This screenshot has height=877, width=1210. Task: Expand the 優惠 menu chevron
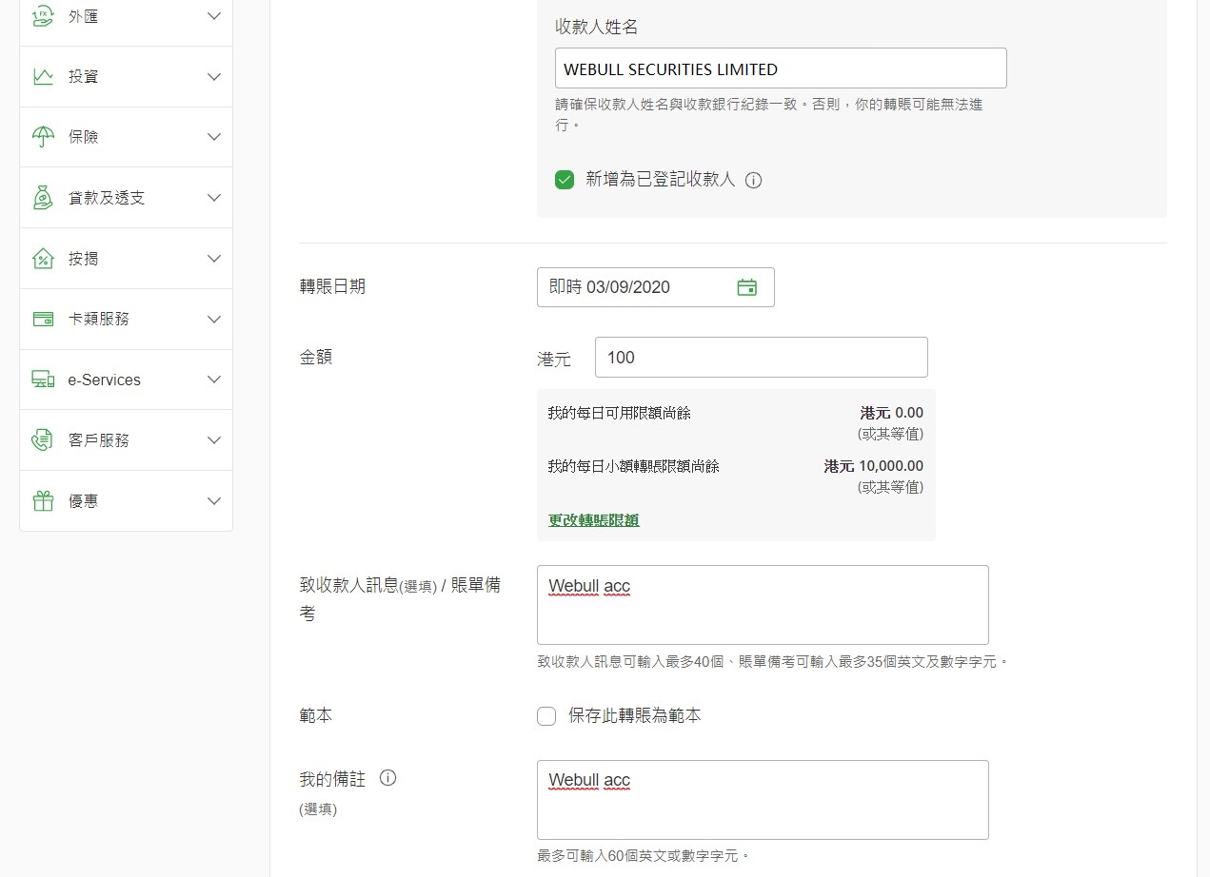coord(214,501)
